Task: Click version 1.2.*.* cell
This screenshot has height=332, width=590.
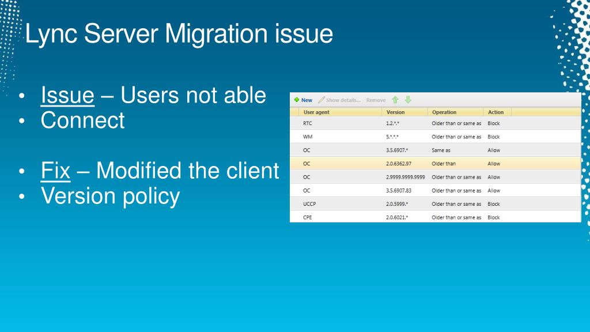Action: point(392,123)
